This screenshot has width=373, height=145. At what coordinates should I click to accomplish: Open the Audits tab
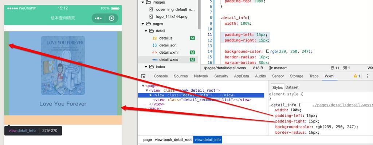260,76
